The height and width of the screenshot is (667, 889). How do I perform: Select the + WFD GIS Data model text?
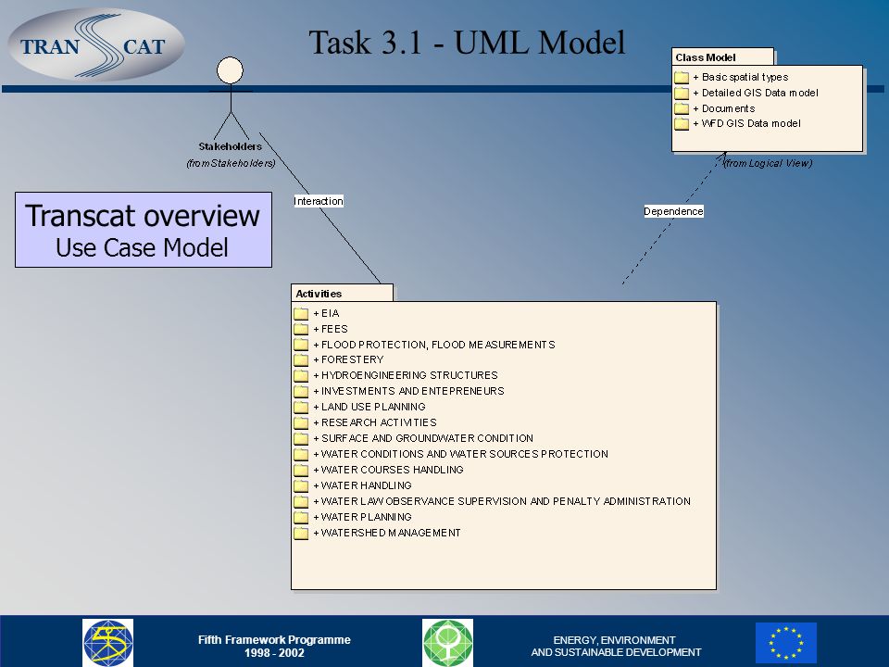[x=746, y=123]
